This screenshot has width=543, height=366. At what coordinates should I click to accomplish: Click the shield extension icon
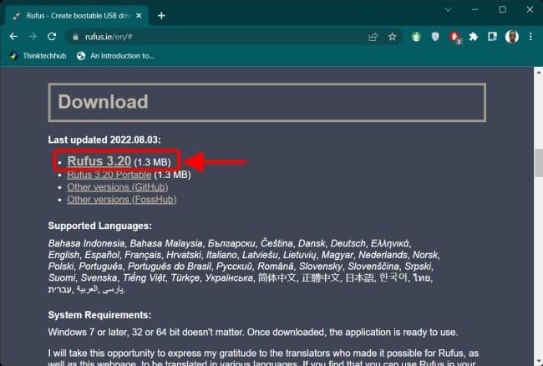click(x=436, y=37)
